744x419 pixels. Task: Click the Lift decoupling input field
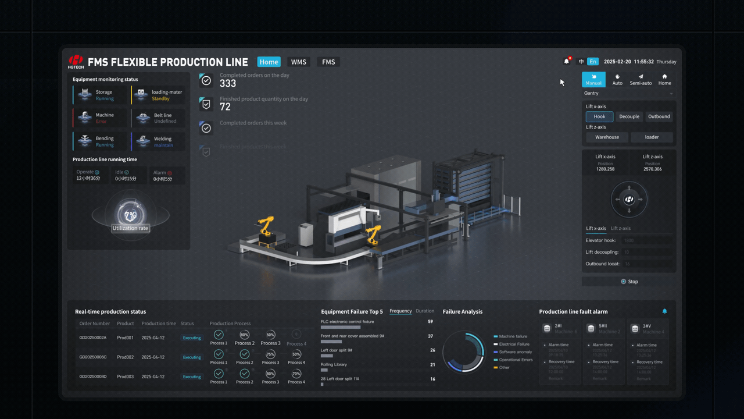pyautogui.click(x=646, y=252)
